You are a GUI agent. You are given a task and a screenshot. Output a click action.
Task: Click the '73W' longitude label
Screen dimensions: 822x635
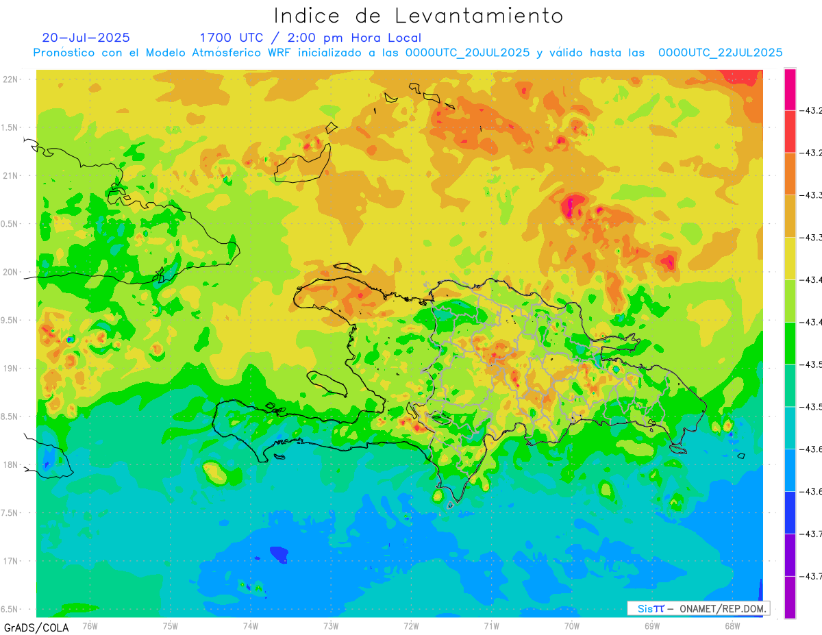click(331, 625)
